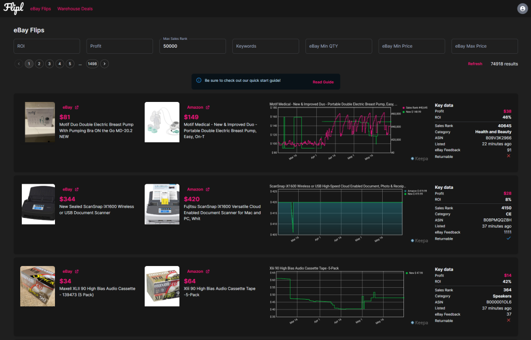The image size is (531, 340).
Task: Jump to last page 1498
Action: point(92,64)
